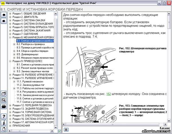
Task: Select 8.1. Снятие и установка коробки
Action: [35, 41]
